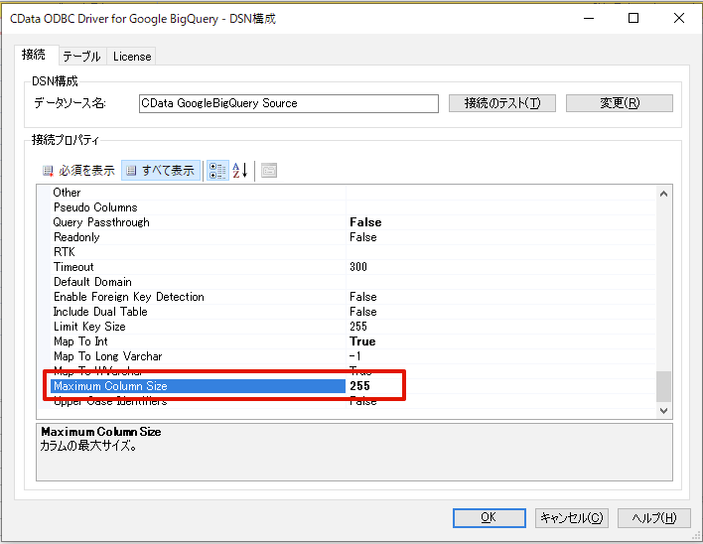Click the 接続のテスト(T) button

click(502, 103)
